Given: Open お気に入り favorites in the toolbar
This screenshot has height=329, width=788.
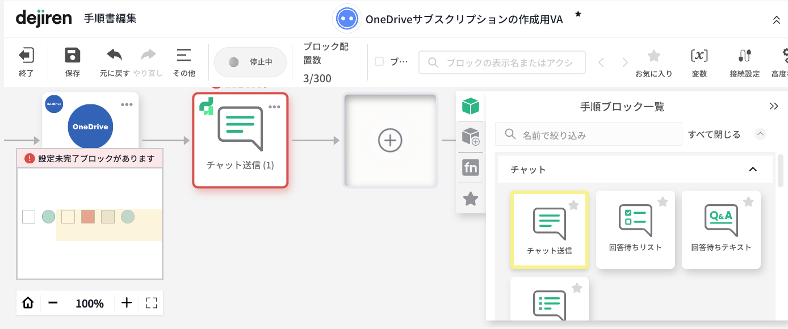Looking at the screenshot, I should tap(654, 62).
